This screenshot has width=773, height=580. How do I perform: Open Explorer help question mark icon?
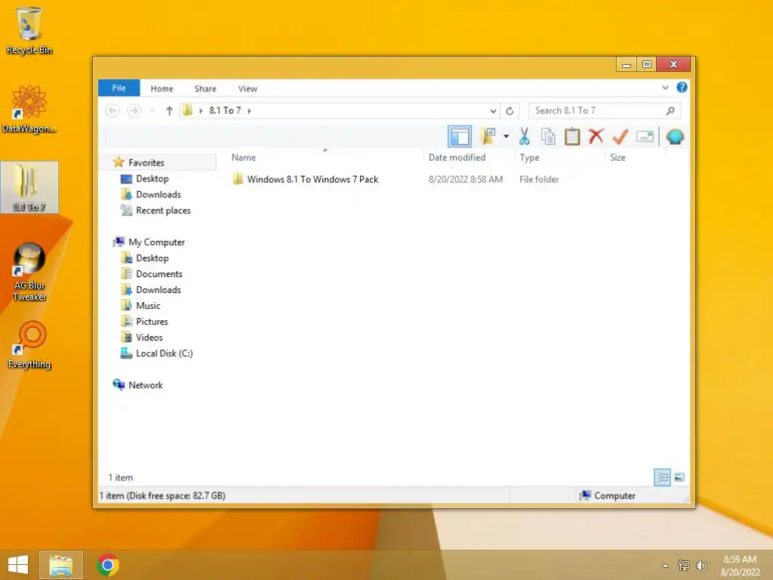682,88
